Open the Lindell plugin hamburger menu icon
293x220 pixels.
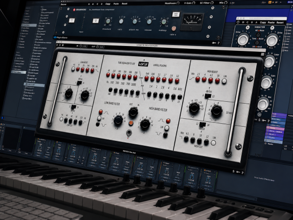(263, 54)
